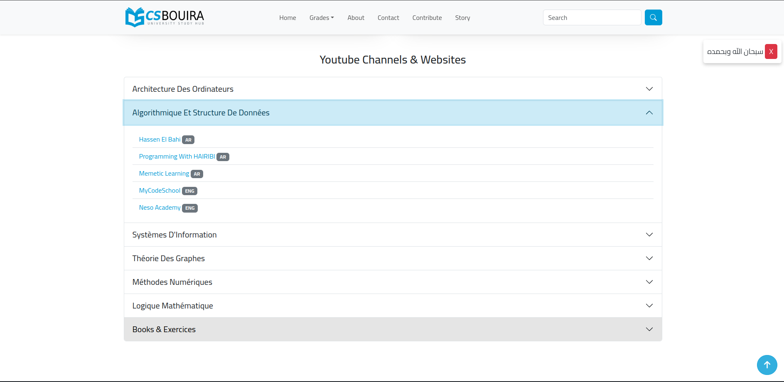Visit the MyCodeSchool channel link
Viewport: 784px width, 382px height.
click(x=160, y=191)
